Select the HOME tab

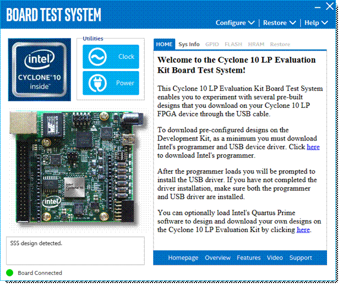tap(164, 45)
